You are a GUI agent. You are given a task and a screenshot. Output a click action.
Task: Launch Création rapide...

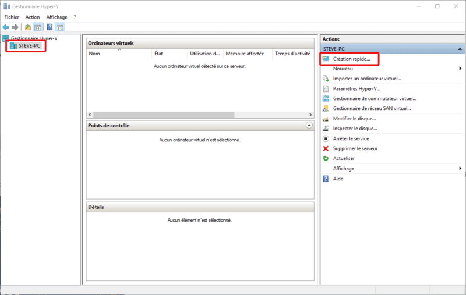[352, 59]
